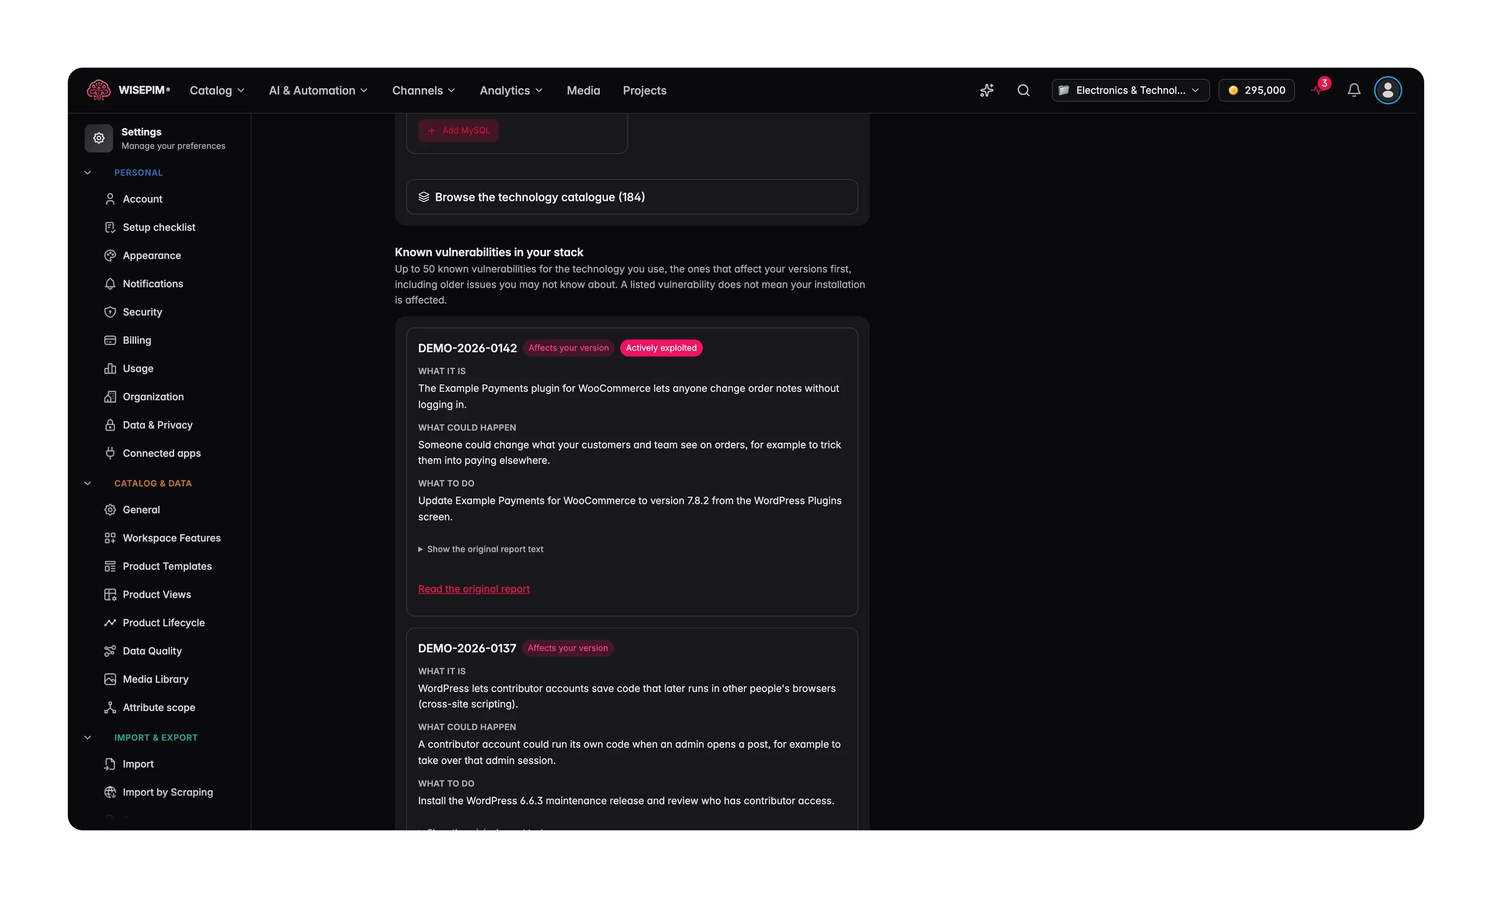
Task: Click the WISEPIM brain logo
Action: tap(98, 90)
